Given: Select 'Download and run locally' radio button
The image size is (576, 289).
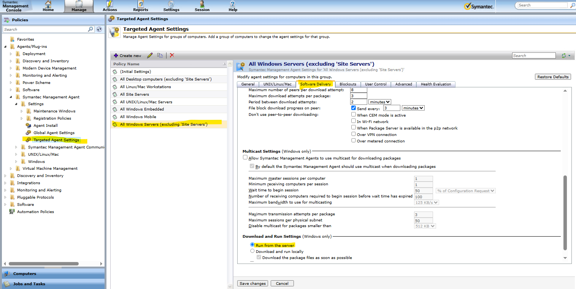Looking at the screenshot, I should [252, 251].
